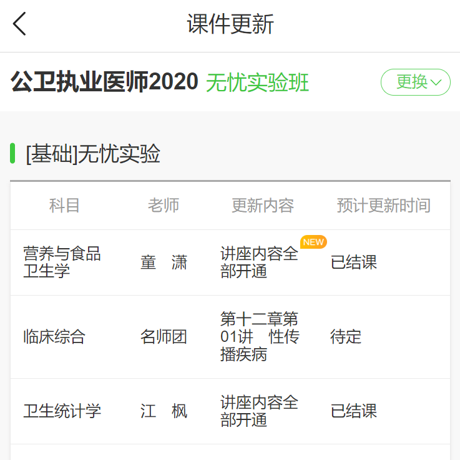Open the 更换 class dropdown
Viewport: 460px width, 460px height.
[415, 82]
